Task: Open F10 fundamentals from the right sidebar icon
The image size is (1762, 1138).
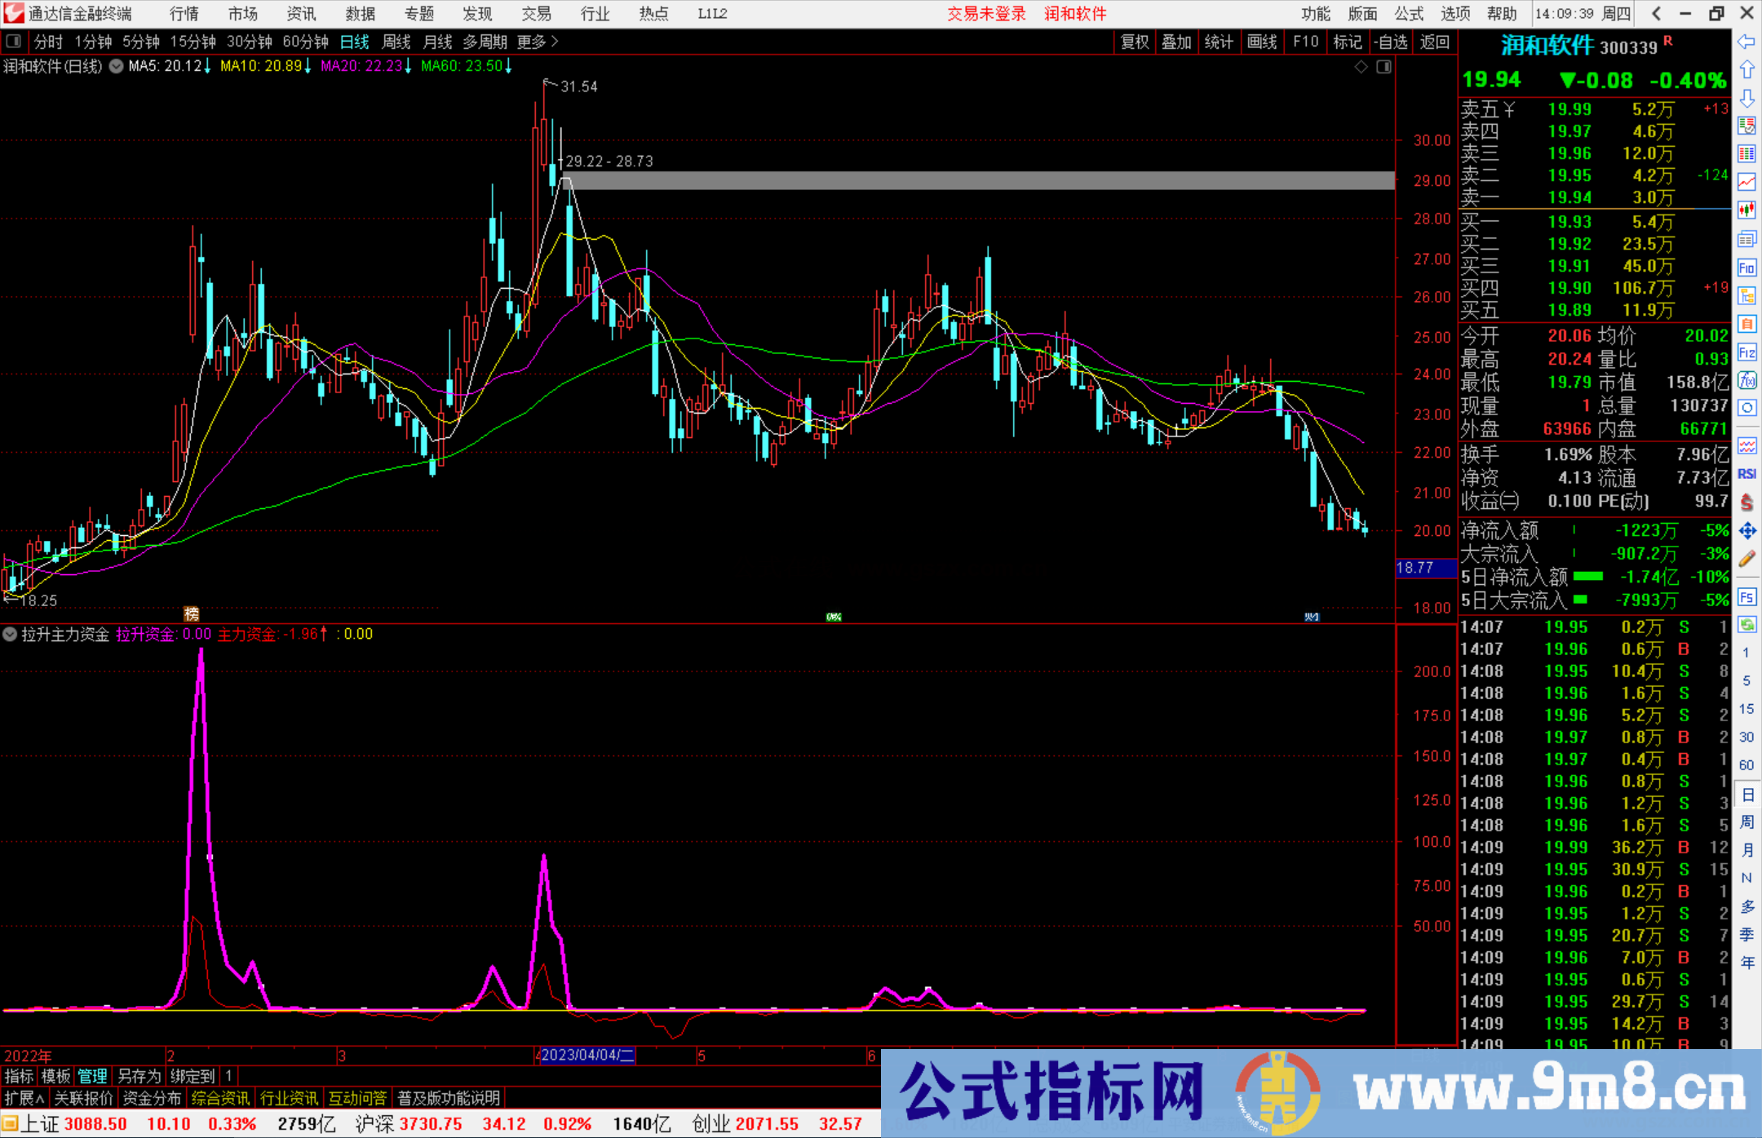Action: (x=1747, y=268)
